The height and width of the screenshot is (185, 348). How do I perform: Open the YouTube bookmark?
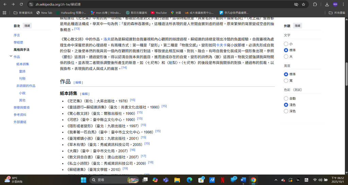[x=158, y=13]
